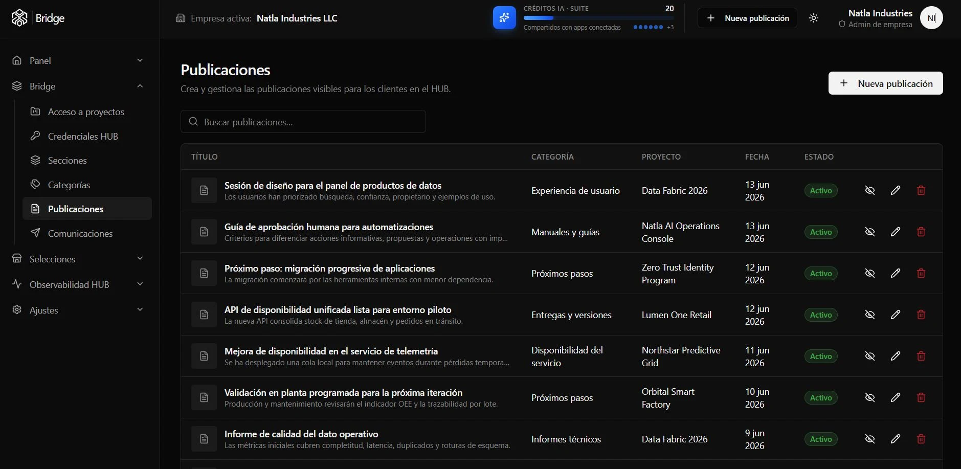This screenshot has width=961, height=469.
Task: Delete 'Validación en planta programada' publication
Action: 921,397
